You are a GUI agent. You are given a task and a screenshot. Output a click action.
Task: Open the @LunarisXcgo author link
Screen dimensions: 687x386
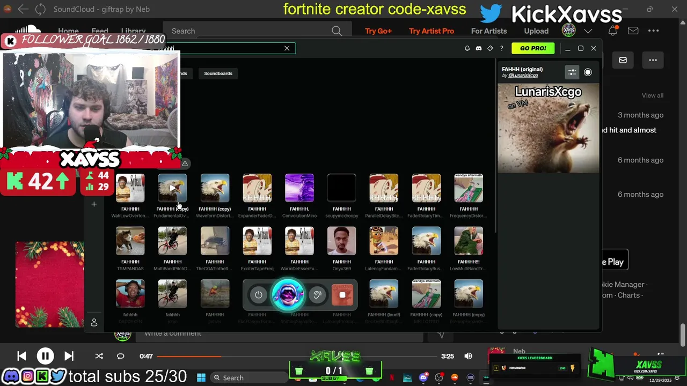(x=523, y=76)
